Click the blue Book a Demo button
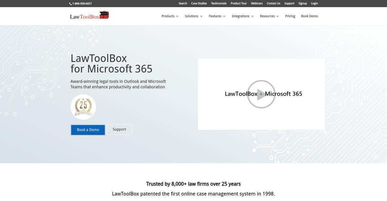Image resolution: width=387 pixels, height=201 pixels. pyautogui.click(x=88, y=130)
